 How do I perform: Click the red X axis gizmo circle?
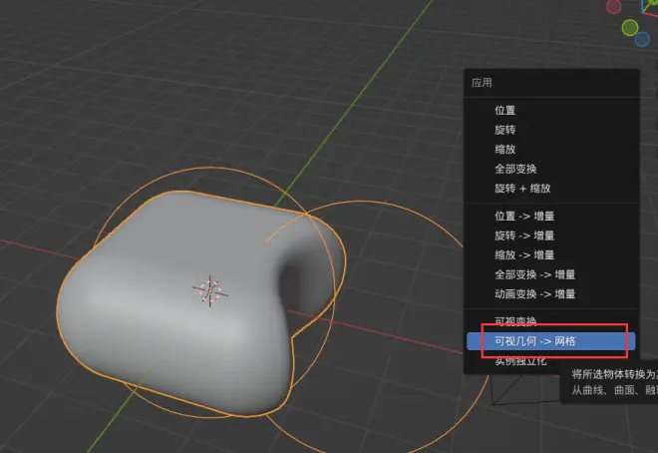click(613, 7)
